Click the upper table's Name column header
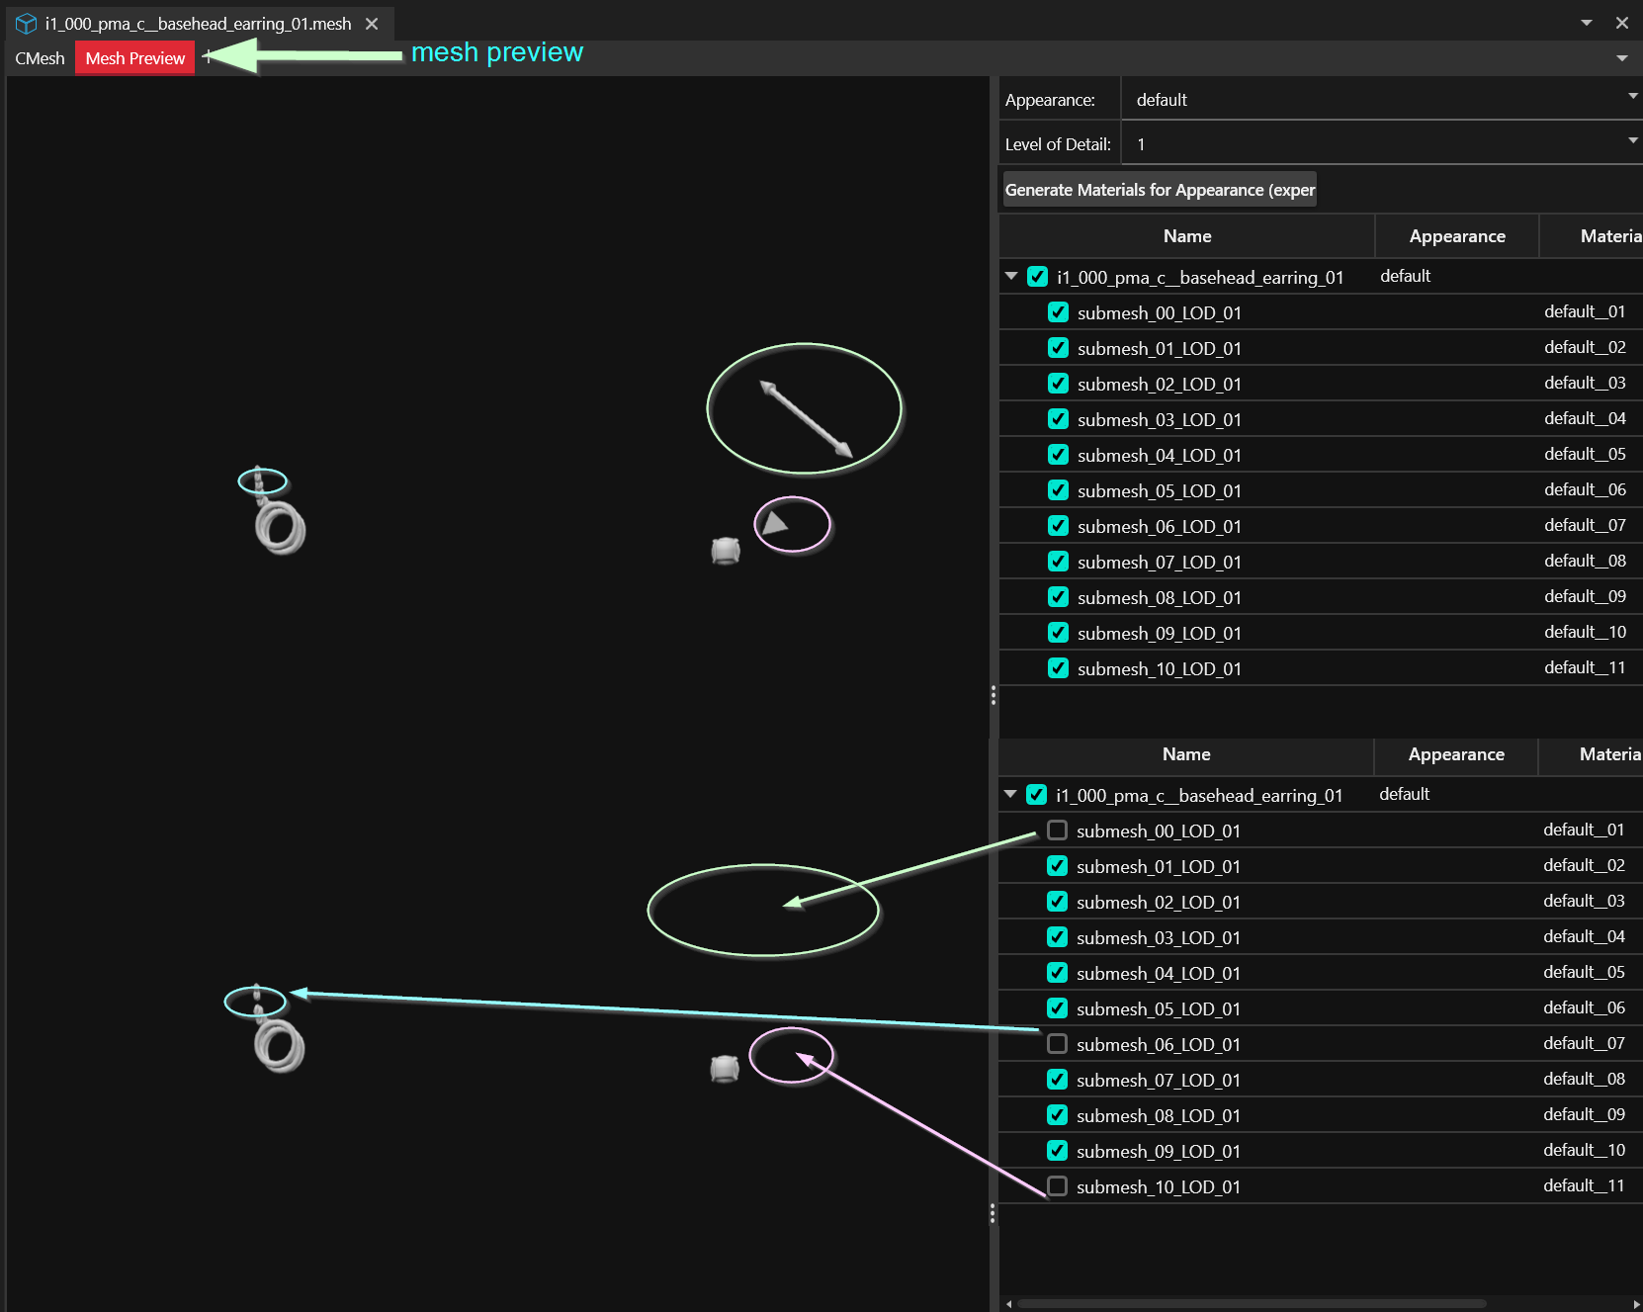Viewport: 1643px width, 1312px height. pos(1186,236)
